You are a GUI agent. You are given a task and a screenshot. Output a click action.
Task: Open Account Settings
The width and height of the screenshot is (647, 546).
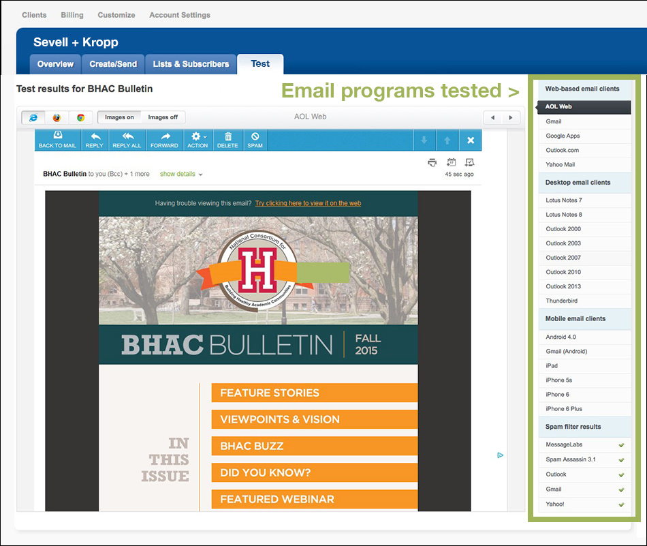(180, 15)
